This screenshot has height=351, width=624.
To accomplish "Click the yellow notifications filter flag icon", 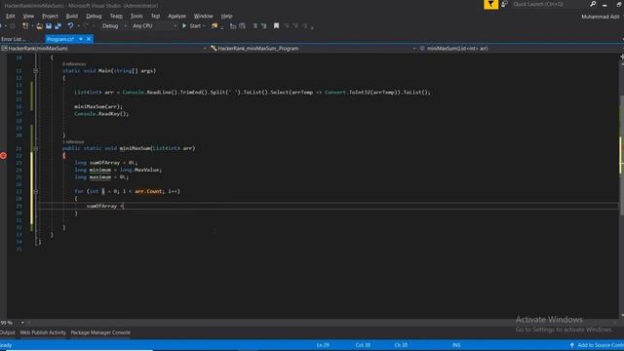I will [x=490, y=4].
